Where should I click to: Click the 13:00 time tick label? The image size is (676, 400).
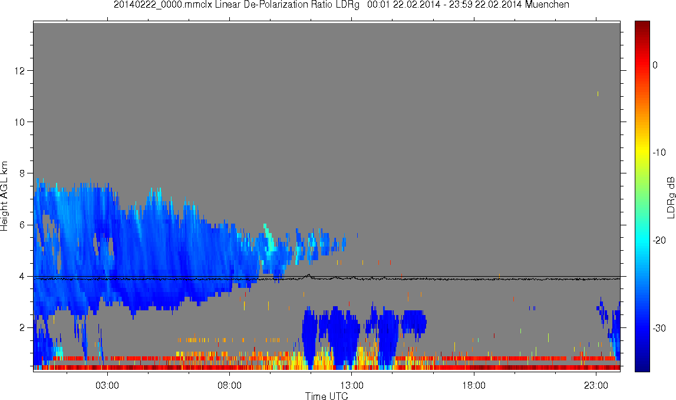pyautogui.click(x=351, y=385)
